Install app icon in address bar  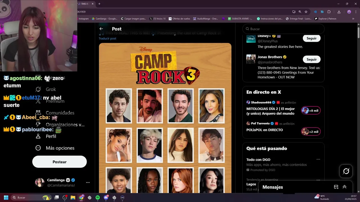pyautogui.click(x=294, y=12)
